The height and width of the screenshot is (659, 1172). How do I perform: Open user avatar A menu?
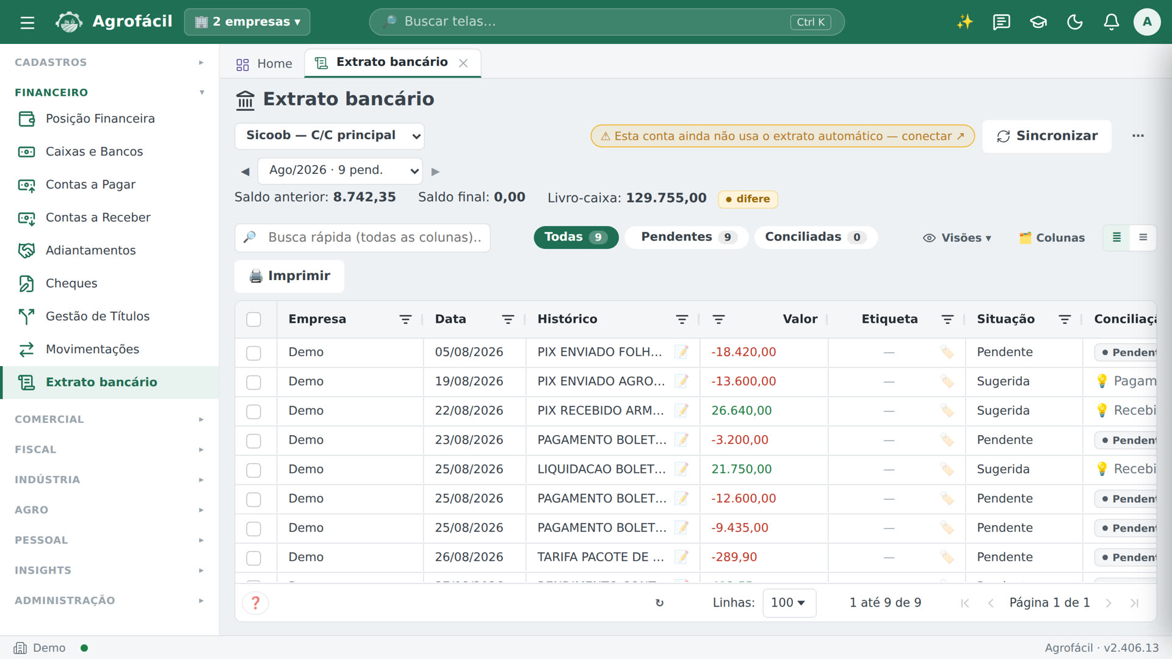[1147, 22]
